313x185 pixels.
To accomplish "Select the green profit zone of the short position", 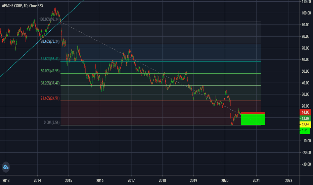I will pyautogui.click(x=253, y=120).
